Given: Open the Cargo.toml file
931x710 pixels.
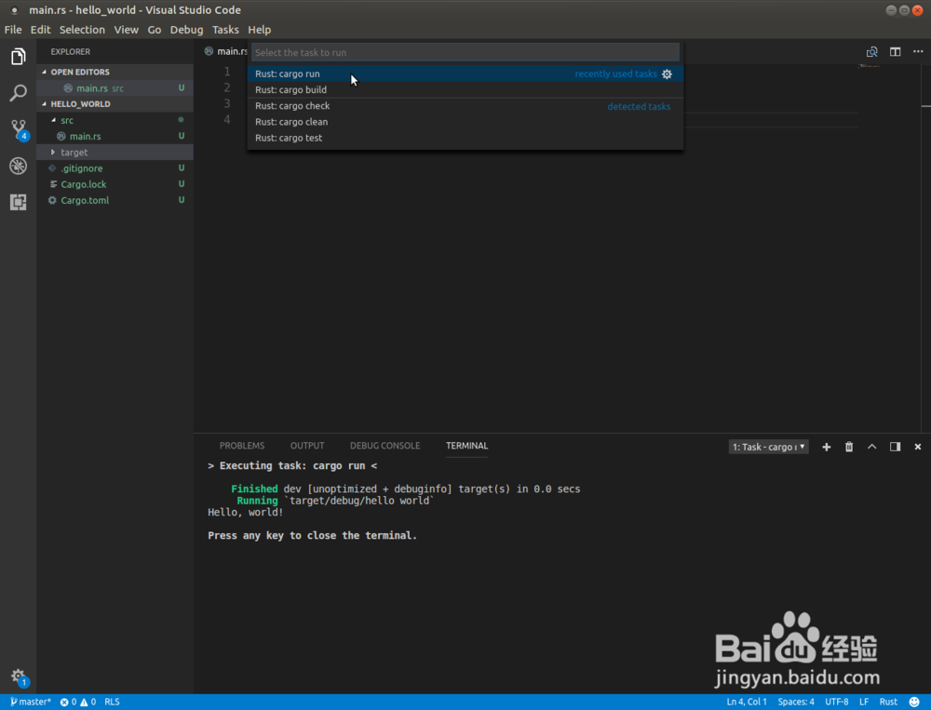Looking at the screenshot, I should point(115,201).
